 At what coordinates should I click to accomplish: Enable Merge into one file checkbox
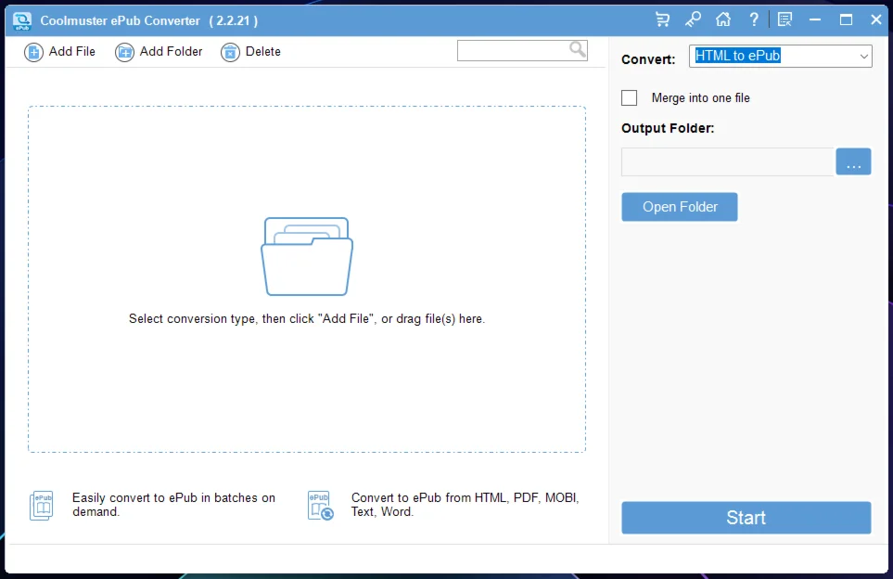pyautogui.click(x=630, y=98)
